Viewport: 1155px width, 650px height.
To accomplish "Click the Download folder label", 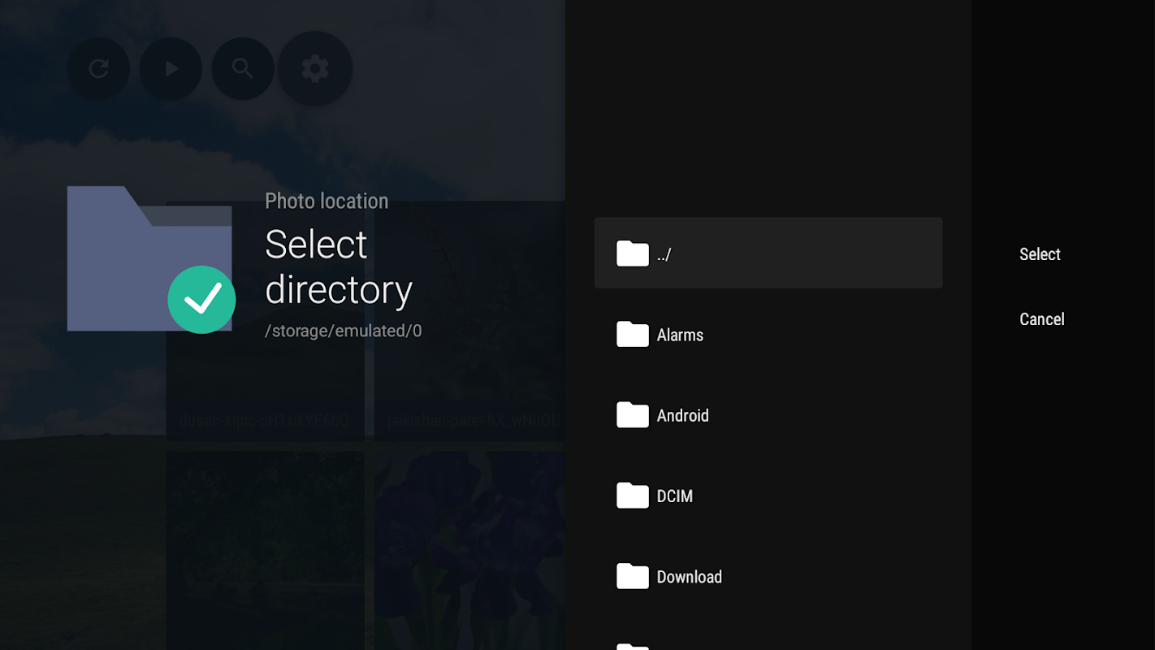I will (690, 577).
